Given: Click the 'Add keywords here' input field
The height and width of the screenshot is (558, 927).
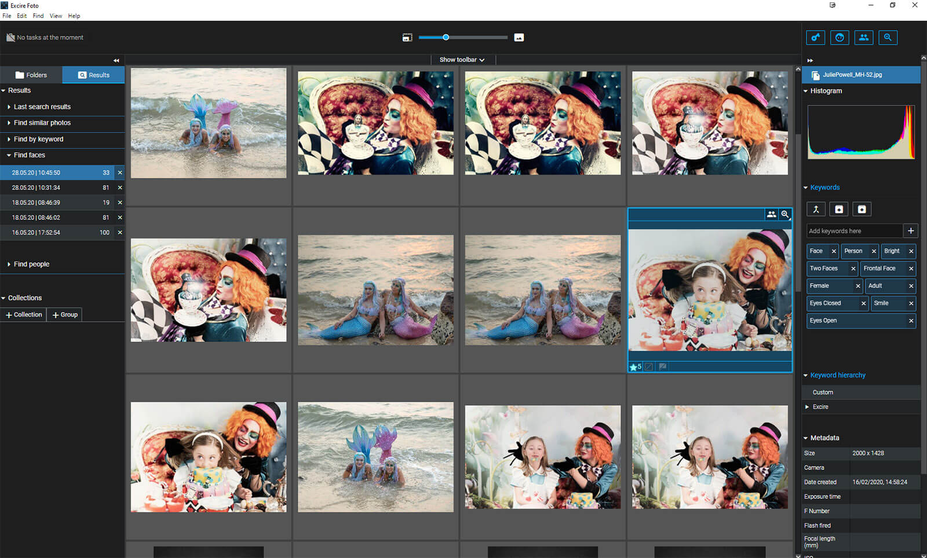Looking at the screenshot, I should point(854,231).
